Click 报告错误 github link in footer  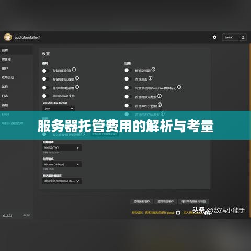(153, 213)
